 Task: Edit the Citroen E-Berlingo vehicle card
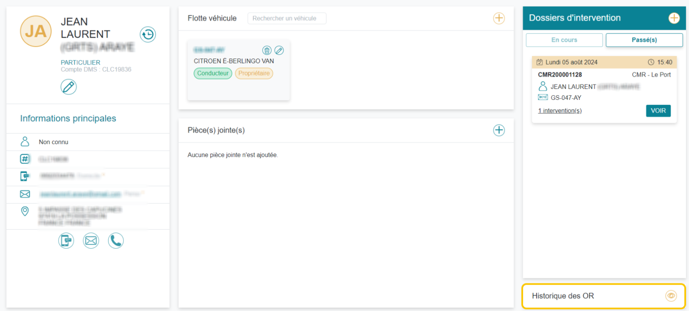[279, 51]
